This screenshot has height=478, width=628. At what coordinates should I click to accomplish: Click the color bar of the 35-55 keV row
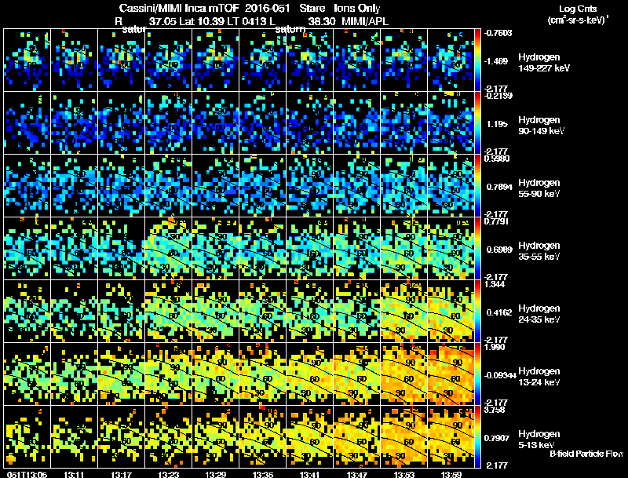(478, 248)
